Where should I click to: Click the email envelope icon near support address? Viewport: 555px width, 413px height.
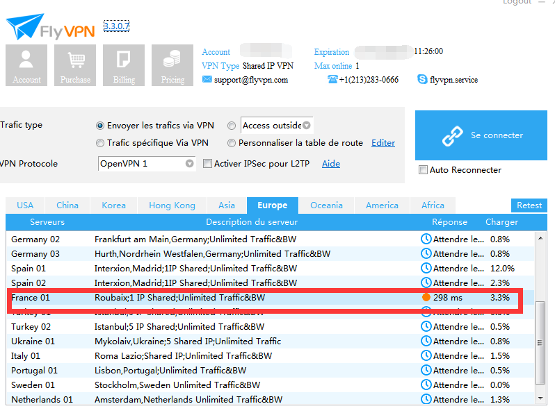tap(207, 79)
